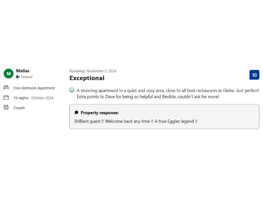Viewport: 263px width, 197px height.
Task: Click the Brilliant guest response text
Action: 136,121
